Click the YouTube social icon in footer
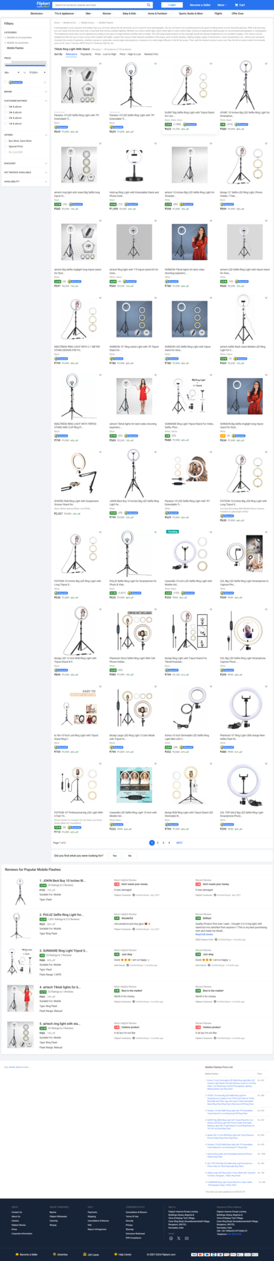The height and width of the screenshot is (1261, 274). click(187, 1238)
